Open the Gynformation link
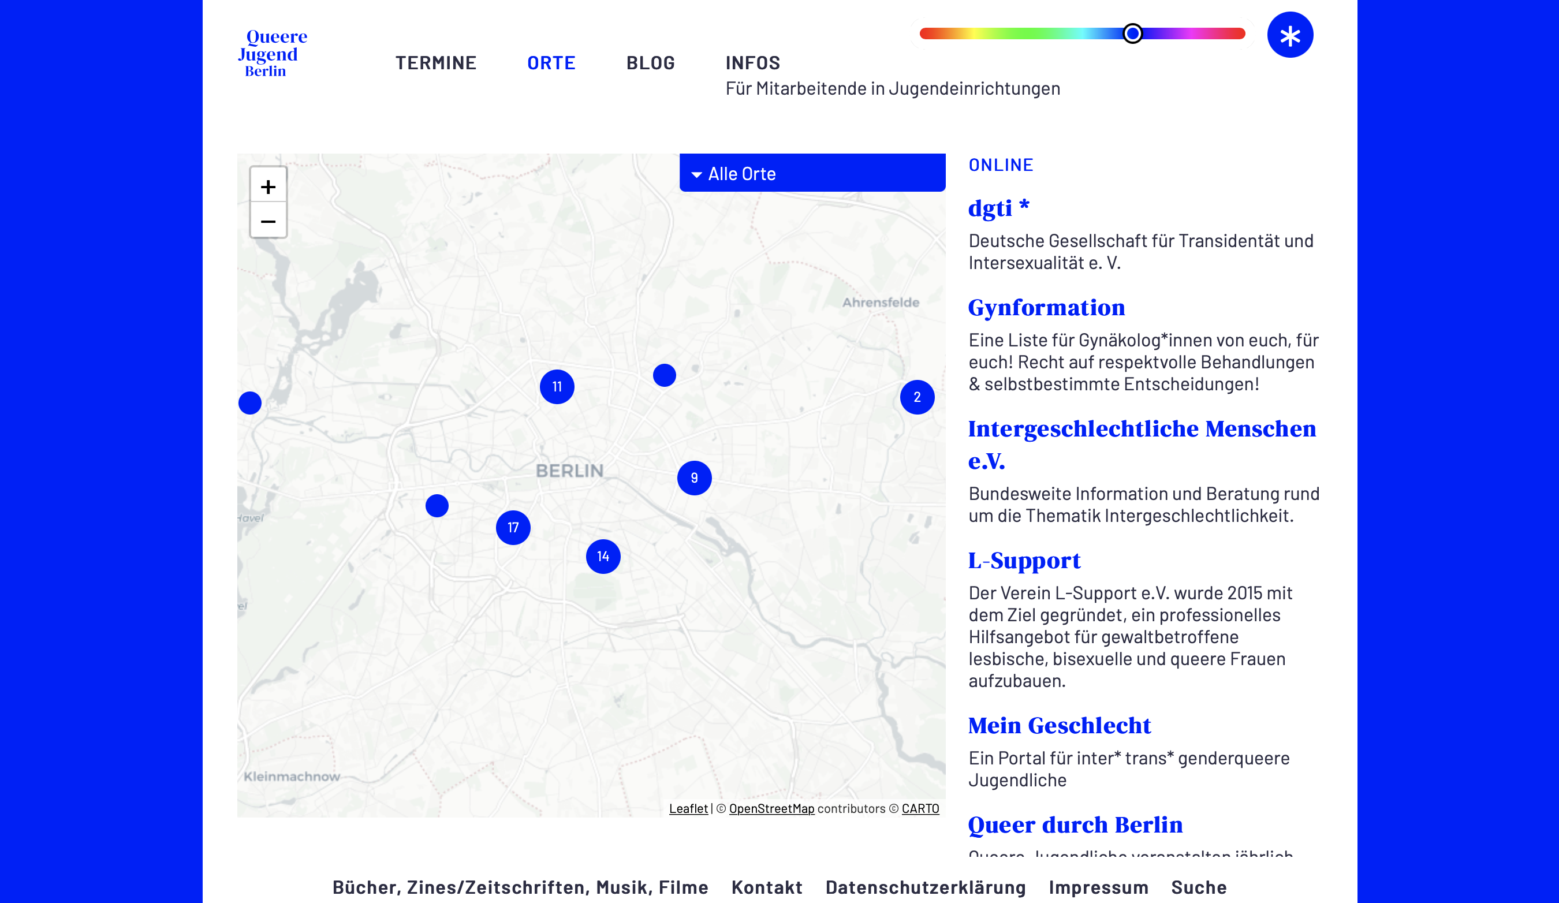 coord(1046,307)
